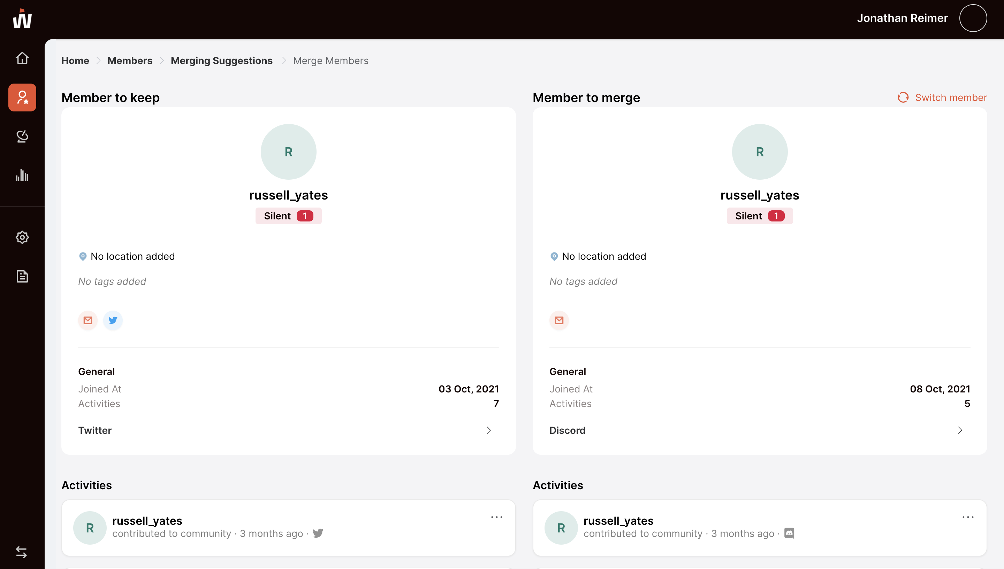Screen dimensions: 1004x569
Task: Open three-dot menu on Twitter activity
Action: click(496, 517)
